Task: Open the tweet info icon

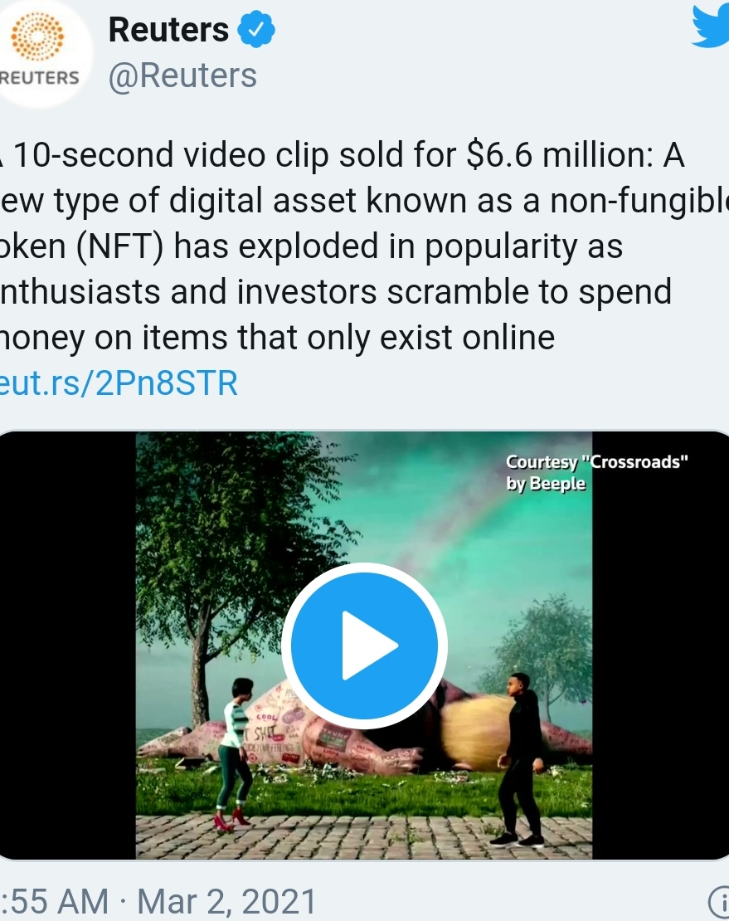Action: [x=719, y=901]
